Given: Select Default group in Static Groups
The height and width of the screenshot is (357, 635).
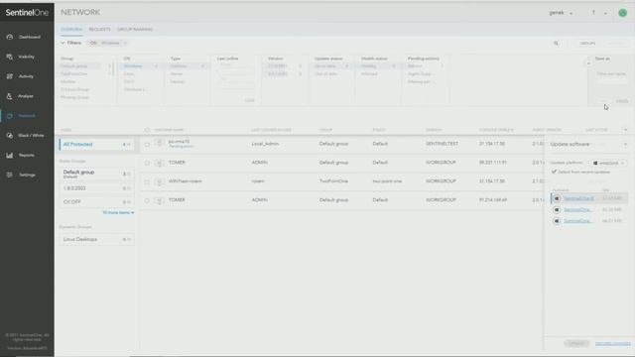Looking at the screenshot, I should tap(97, 175).
